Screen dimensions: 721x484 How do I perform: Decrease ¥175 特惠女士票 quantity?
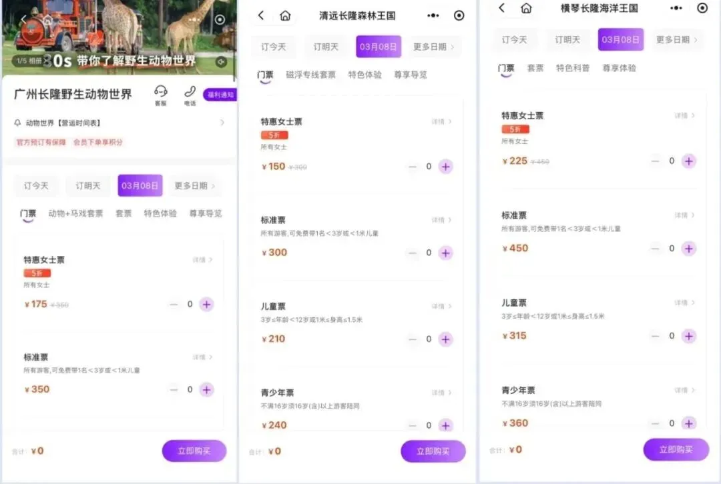pos(174,304)
